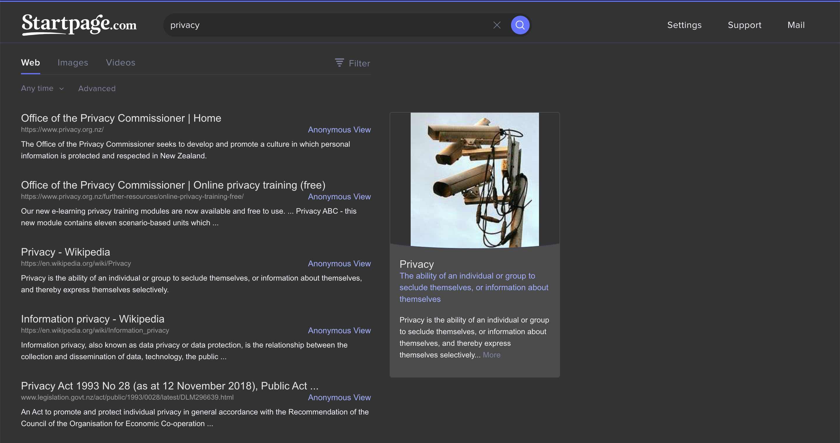Switch to the Images tab
The height and width of the screenshot is (443, 840).
click(x=73, y=63)
